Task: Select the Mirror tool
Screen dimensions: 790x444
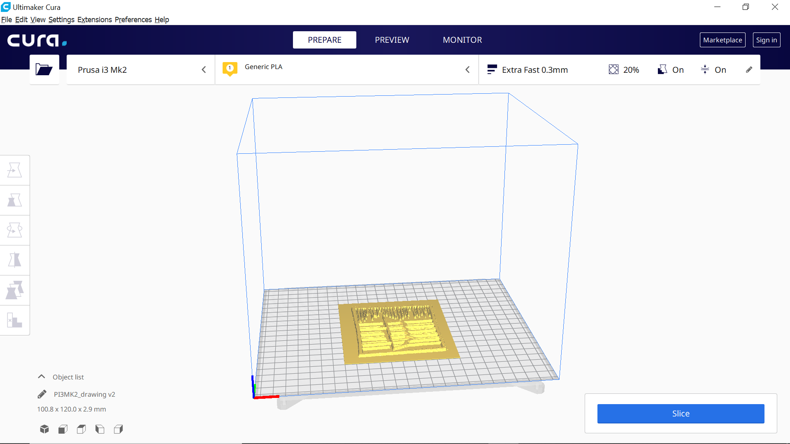Action: pyautogui.click(x=15, y=260)
